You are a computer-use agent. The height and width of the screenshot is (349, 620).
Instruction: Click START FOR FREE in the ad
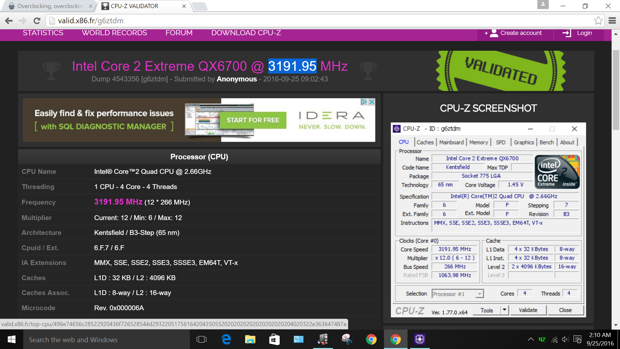253,120
